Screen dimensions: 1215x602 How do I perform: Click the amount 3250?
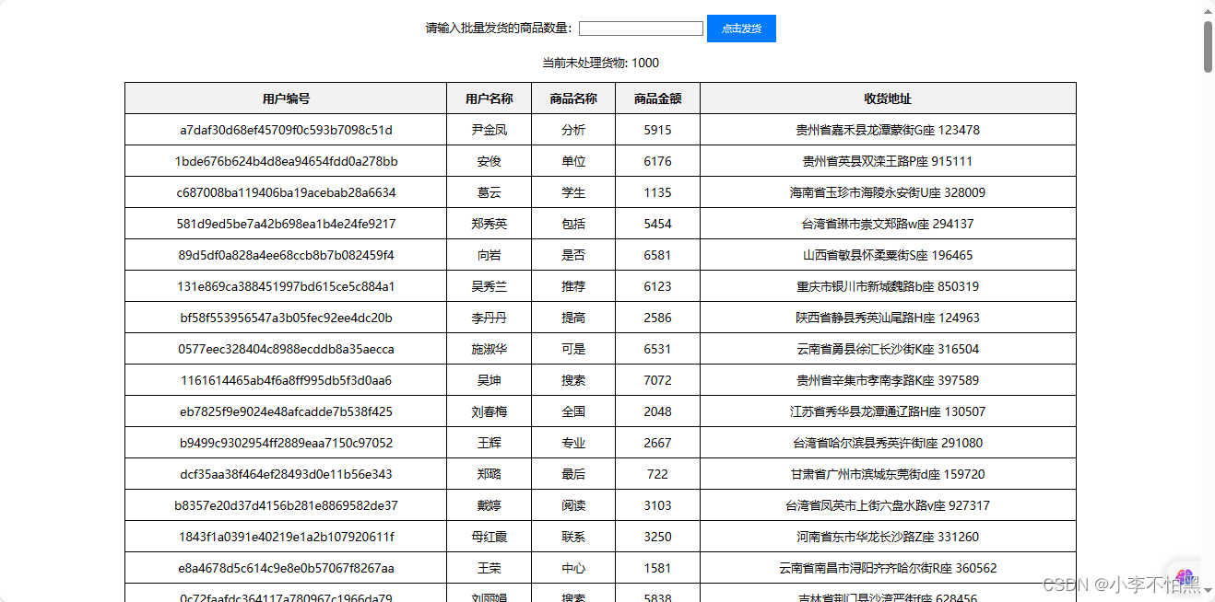pos(658,537)
